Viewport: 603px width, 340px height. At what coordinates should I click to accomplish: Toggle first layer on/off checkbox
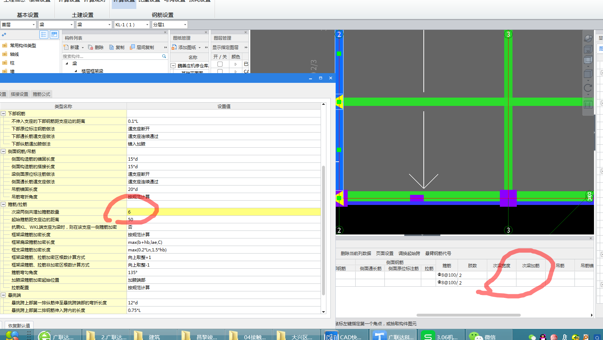(220, 64)
